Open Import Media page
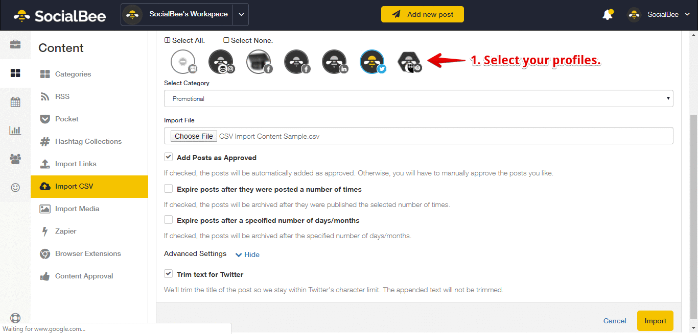 click(x=77, y=209)
